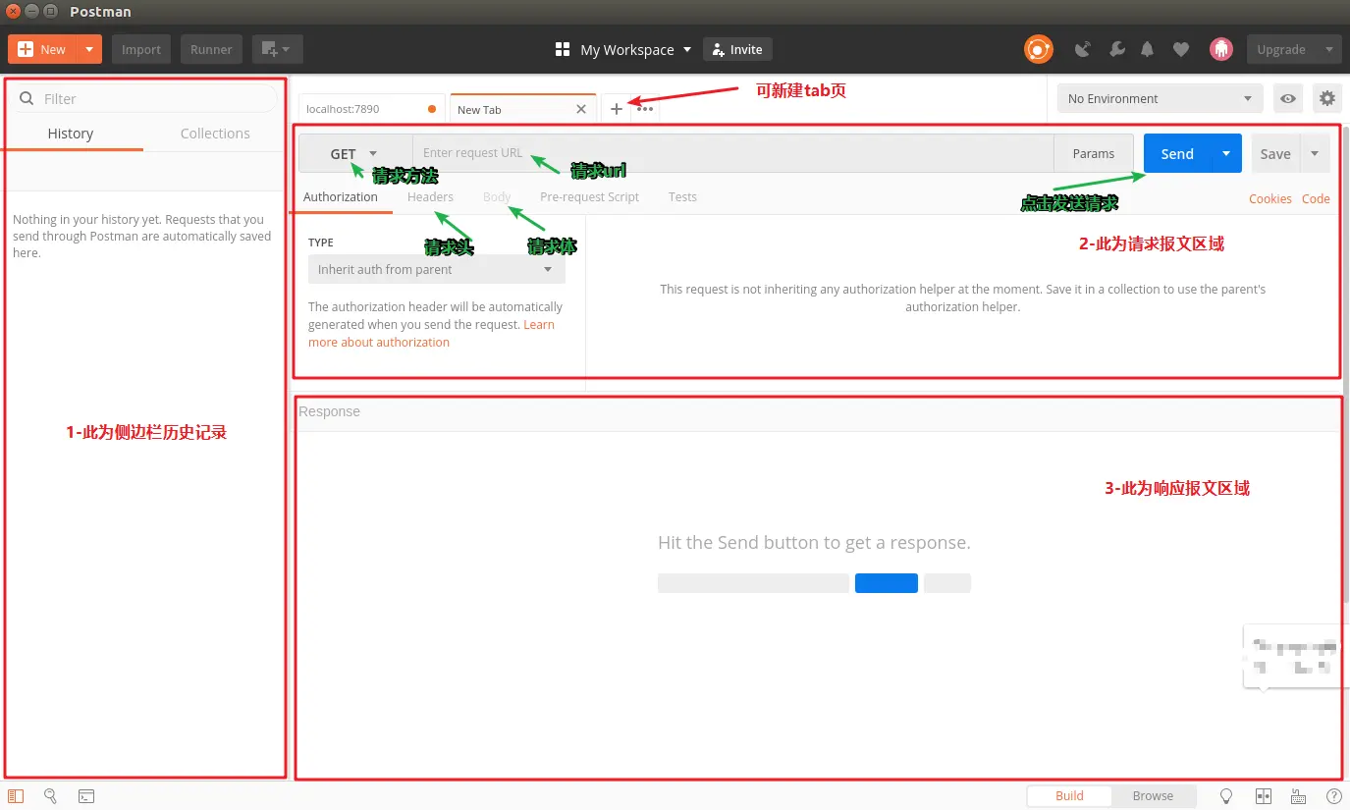Image resolution: width=1350 pixels, height=810 pixels.
Task: Click the Save button
Action: point(1275,153)
